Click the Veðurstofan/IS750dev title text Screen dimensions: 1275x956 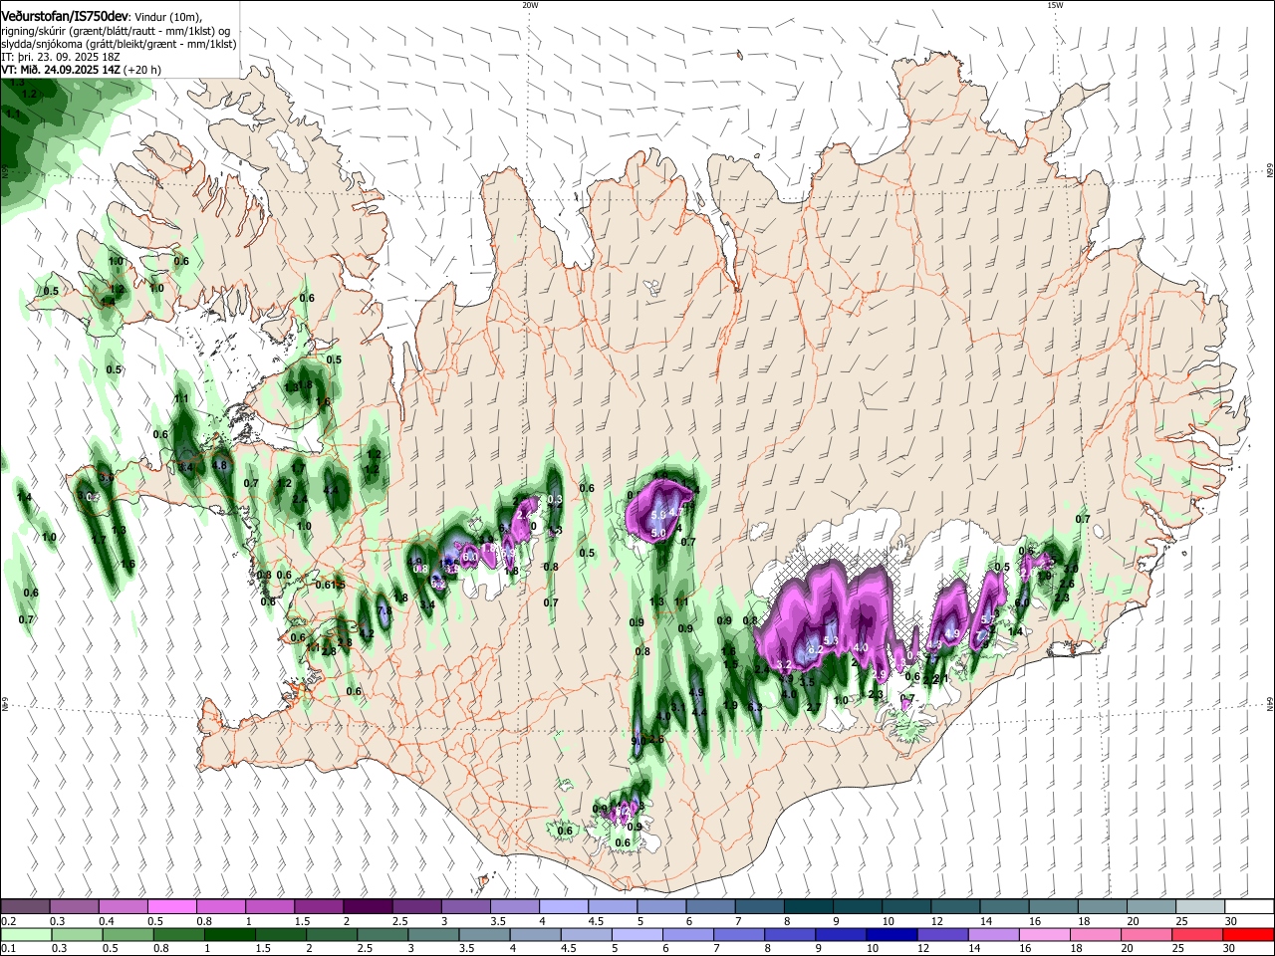click(x=65, y=16)
